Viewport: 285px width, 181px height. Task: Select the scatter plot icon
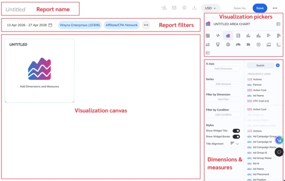(x=279, y=44)
